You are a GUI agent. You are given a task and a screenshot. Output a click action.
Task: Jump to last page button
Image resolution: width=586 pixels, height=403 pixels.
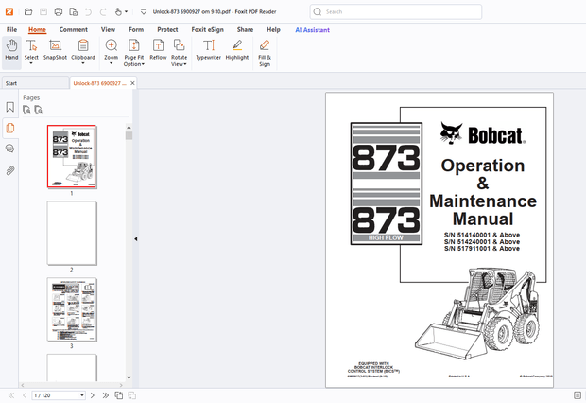point(106,395)
